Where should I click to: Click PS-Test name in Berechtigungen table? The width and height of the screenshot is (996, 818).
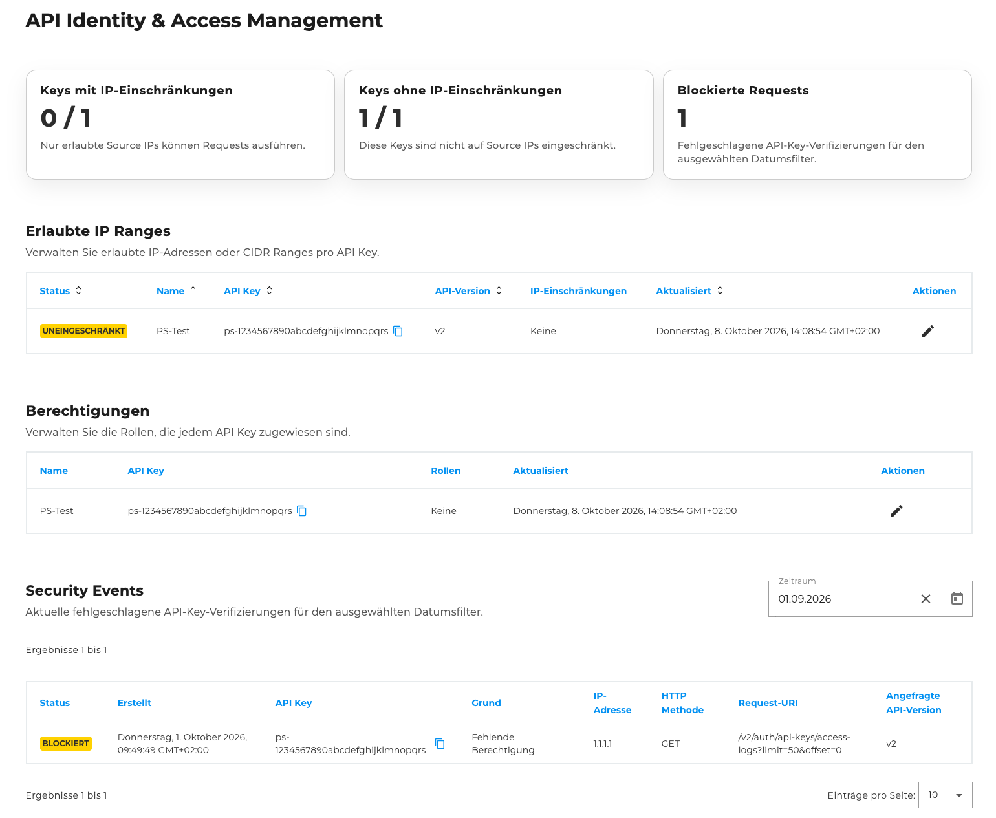click(x=56, y=511)
